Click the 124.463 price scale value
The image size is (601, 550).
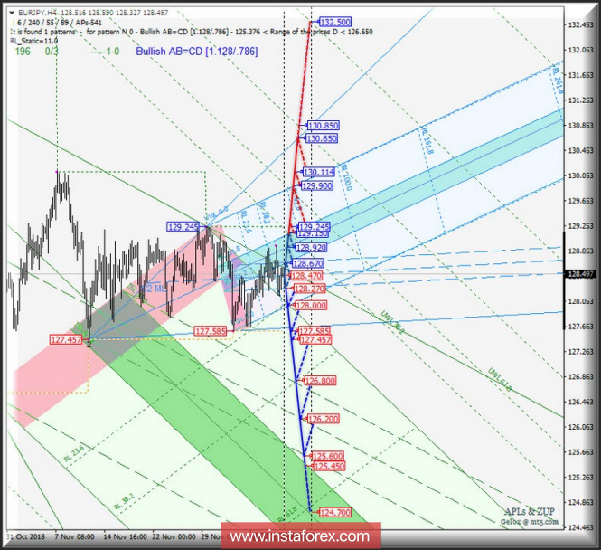coord(581,527)
